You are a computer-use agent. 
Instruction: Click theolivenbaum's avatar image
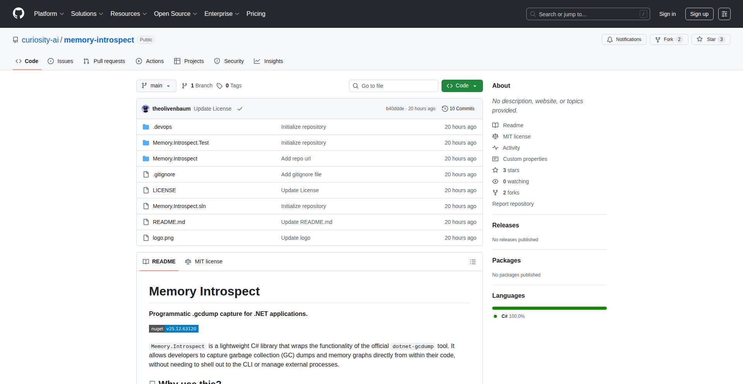click(x=146, y=109)
